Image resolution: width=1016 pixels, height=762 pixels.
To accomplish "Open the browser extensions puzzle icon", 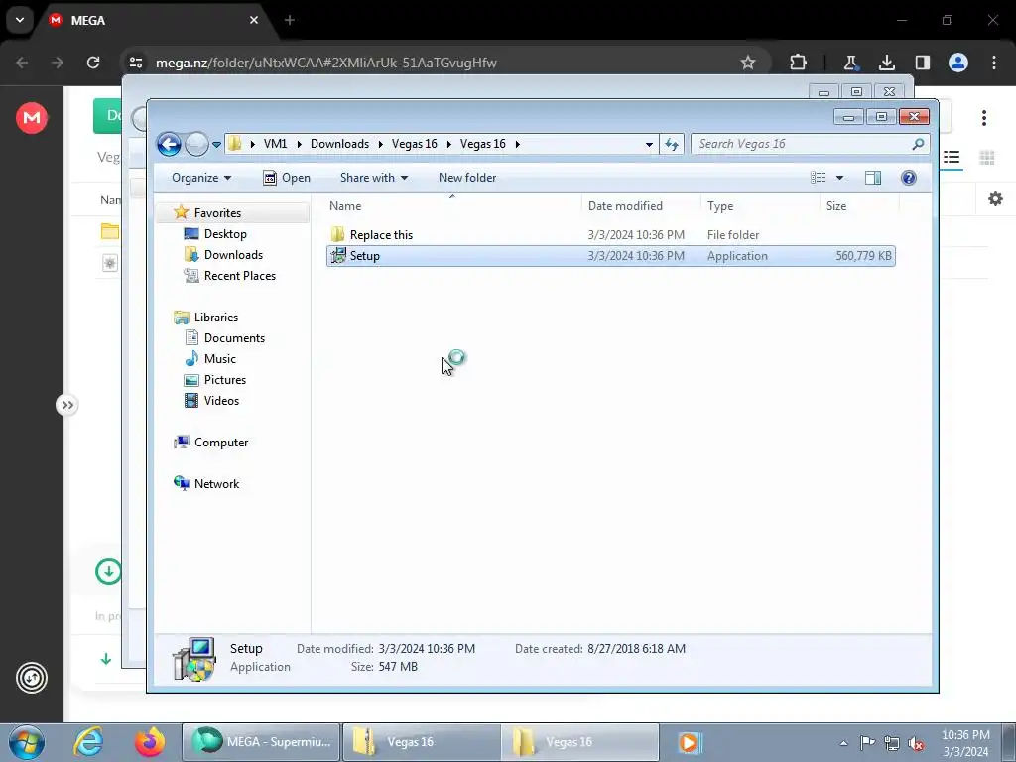I will click(799, 63).
